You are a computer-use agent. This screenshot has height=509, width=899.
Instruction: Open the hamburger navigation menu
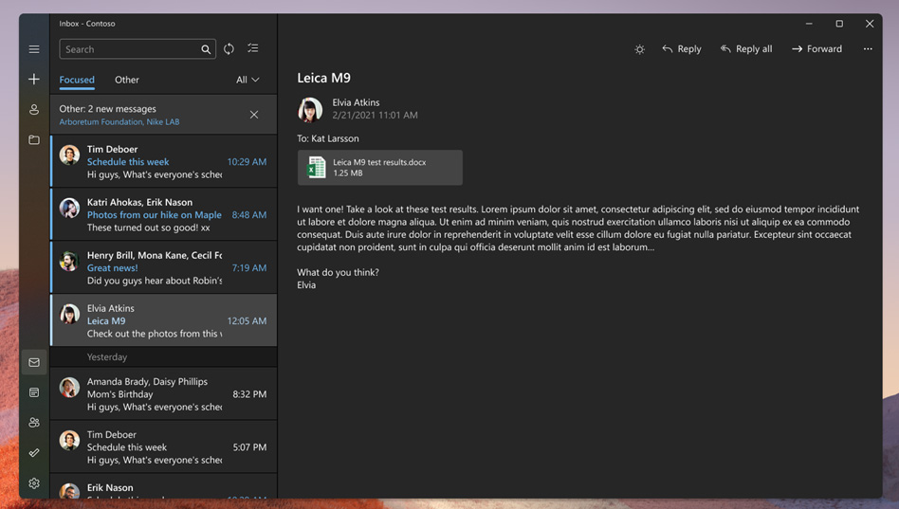coord(34,49)
